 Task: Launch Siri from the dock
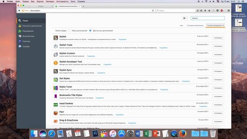[x=43, y=134]
